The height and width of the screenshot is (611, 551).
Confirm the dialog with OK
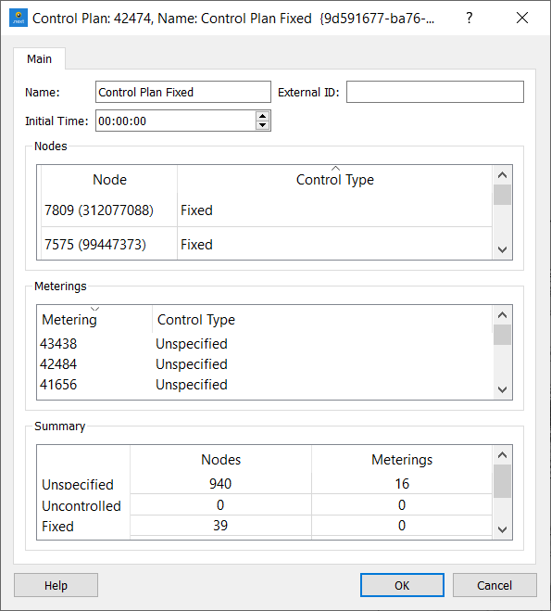(402, 585)
